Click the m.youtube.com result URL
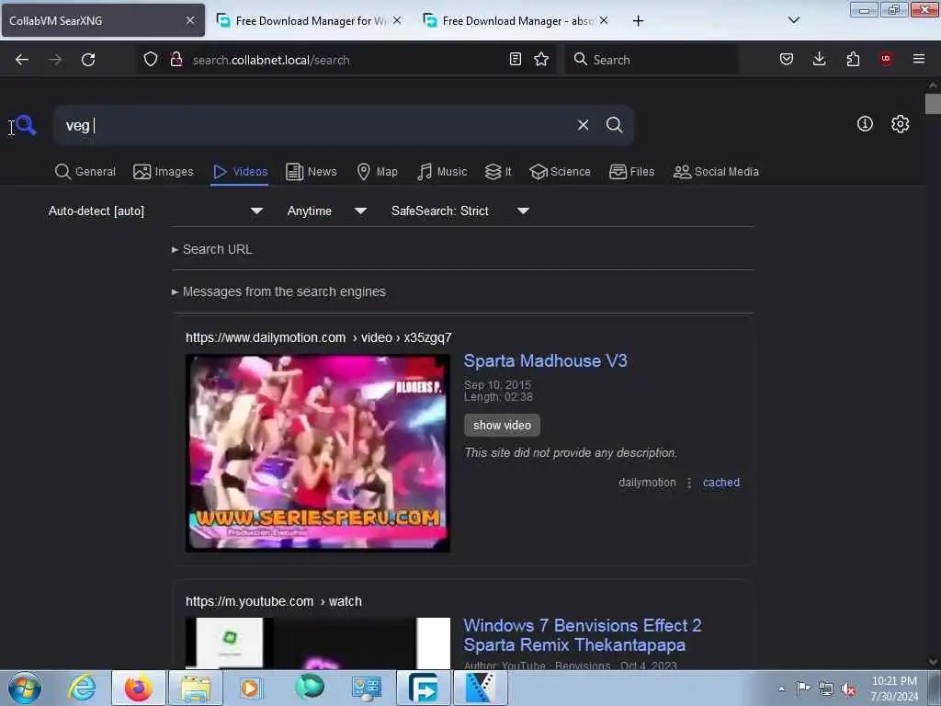The width and height of the screenshot is (941, 706). pyautogui.click(x=274, y=601)
